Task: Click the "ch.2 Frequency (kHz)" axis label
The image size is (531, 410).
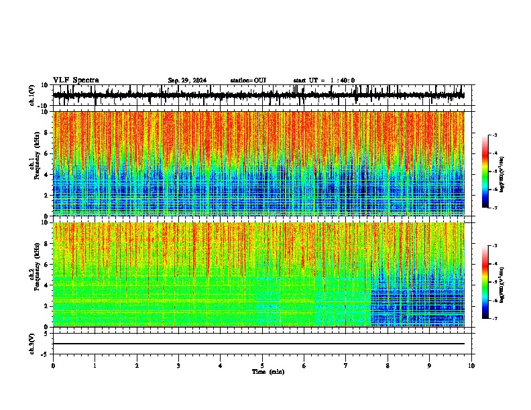Action: 35,266
